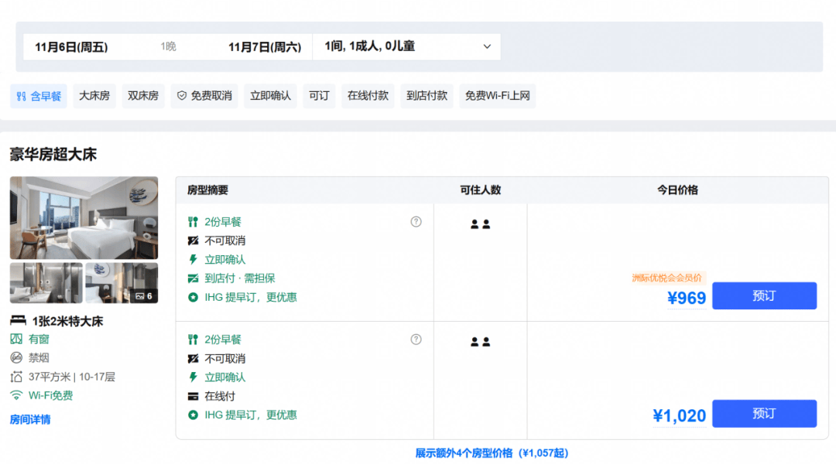This screenshot has height=464, width=836.
Task: Open the bathroom thumbnail photo
Action: coord(46,283)
